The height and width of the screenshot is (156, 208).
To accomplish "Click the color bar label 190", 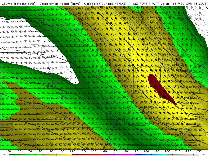I will tap(157, 151).
